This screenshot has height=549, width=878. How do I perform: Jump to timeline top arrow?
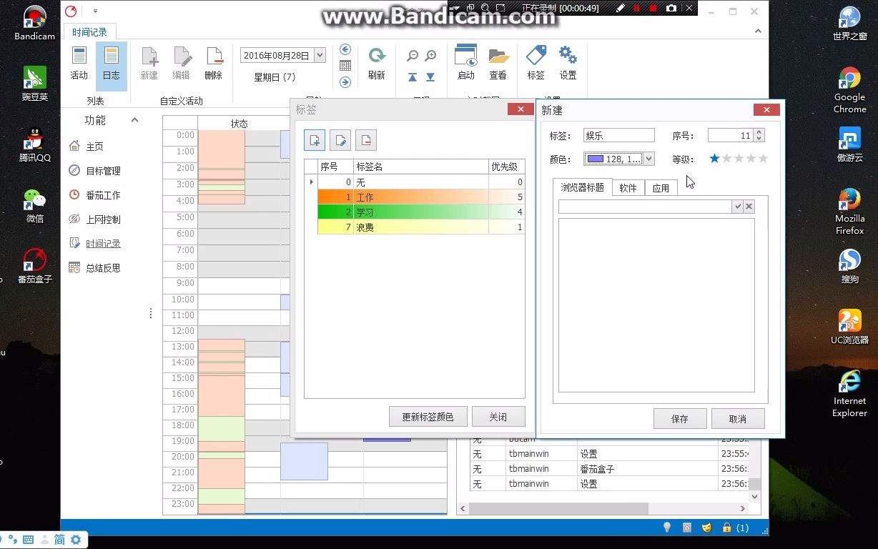[x=413, y=77]
